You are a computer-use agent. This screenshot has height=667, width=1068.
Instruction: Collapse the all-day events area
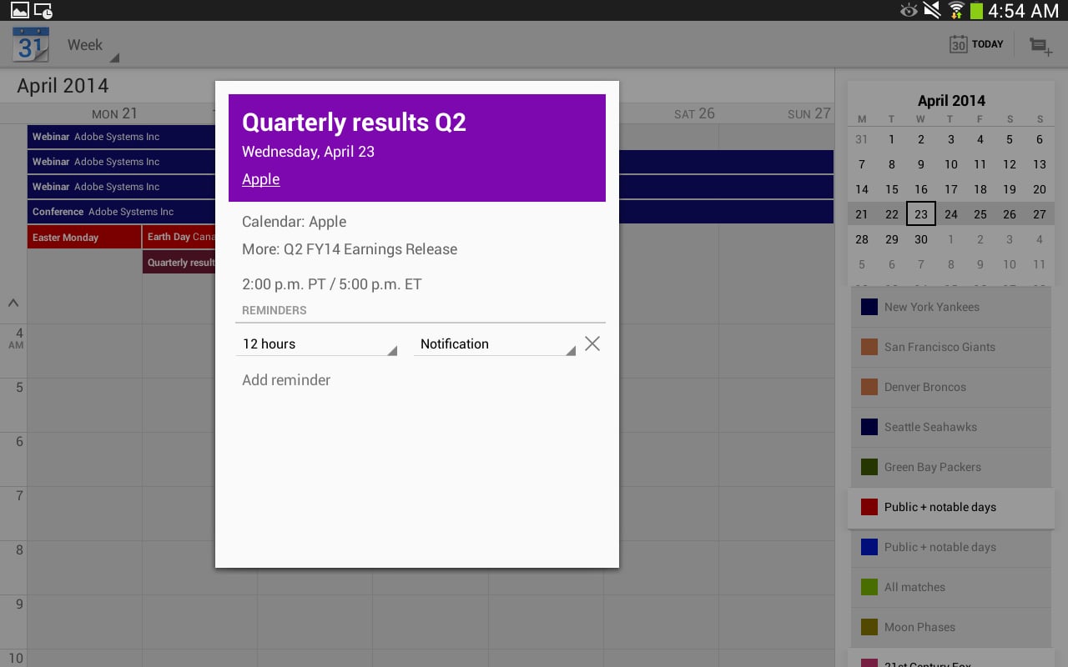tap(13, 303)
